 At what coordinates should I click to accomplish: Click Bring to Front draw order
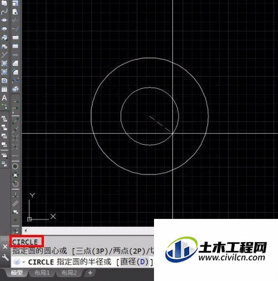pos(4,119)
